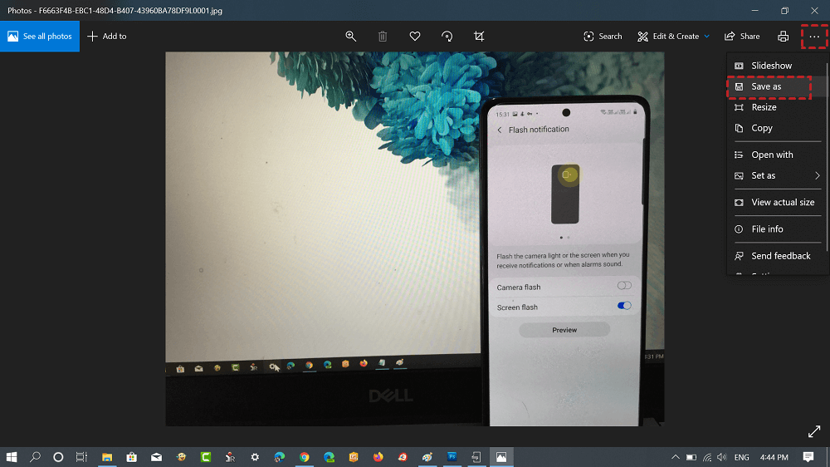Click the Zoom magnifier icon
Image resolution: width=830 pixels, height=467 pixels.
pos(351,37)
